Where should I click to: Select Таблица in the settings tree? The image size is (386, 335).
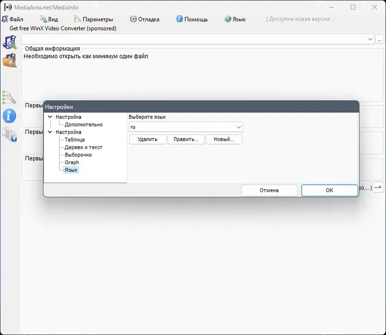[75, 140]
